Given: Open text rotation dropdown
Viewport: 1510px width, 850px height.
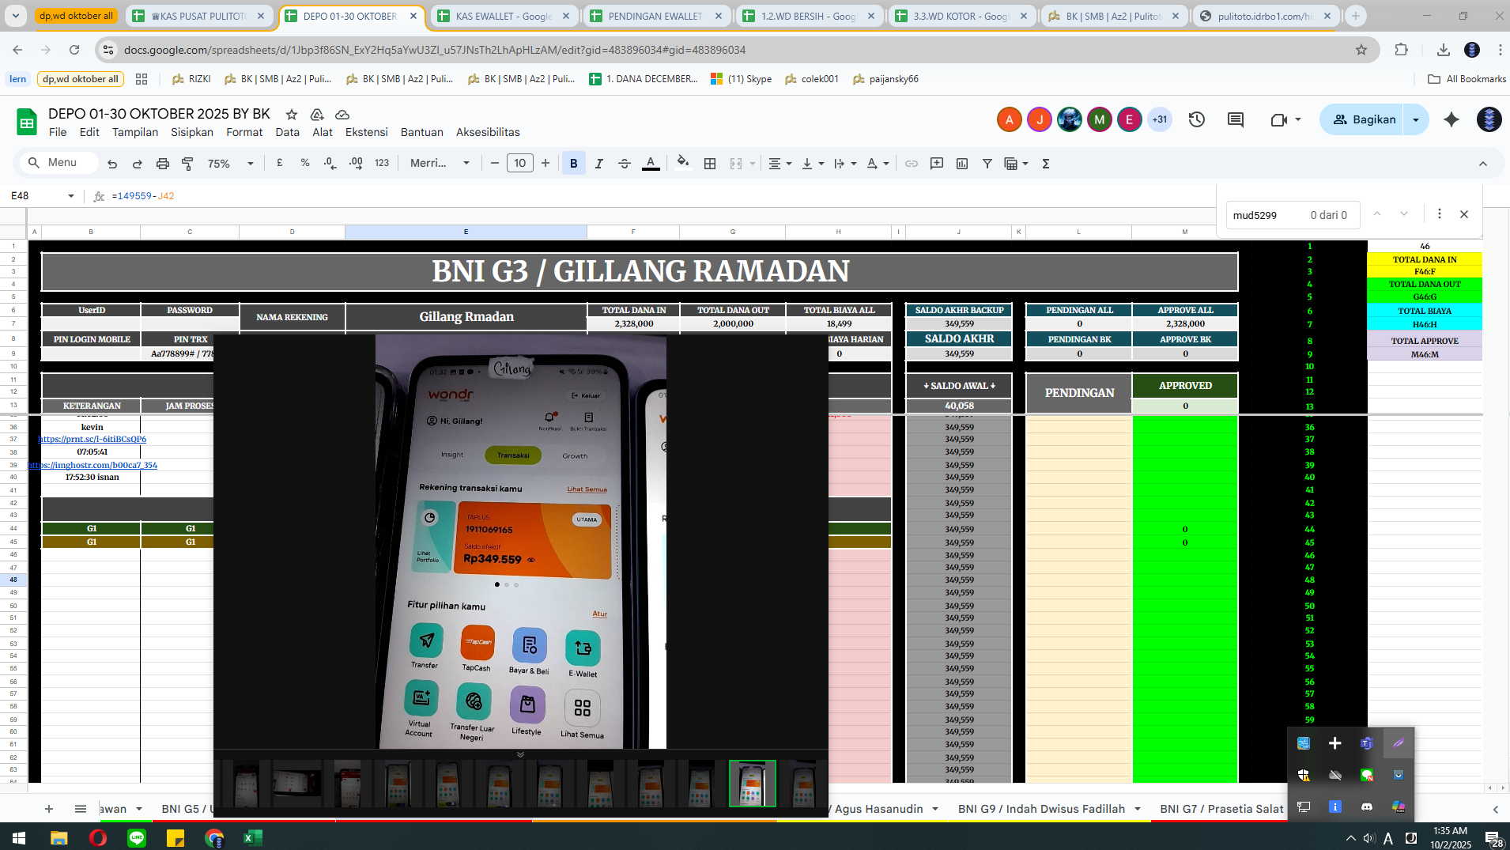Looking at the screenshot, I should pos(877,164).
